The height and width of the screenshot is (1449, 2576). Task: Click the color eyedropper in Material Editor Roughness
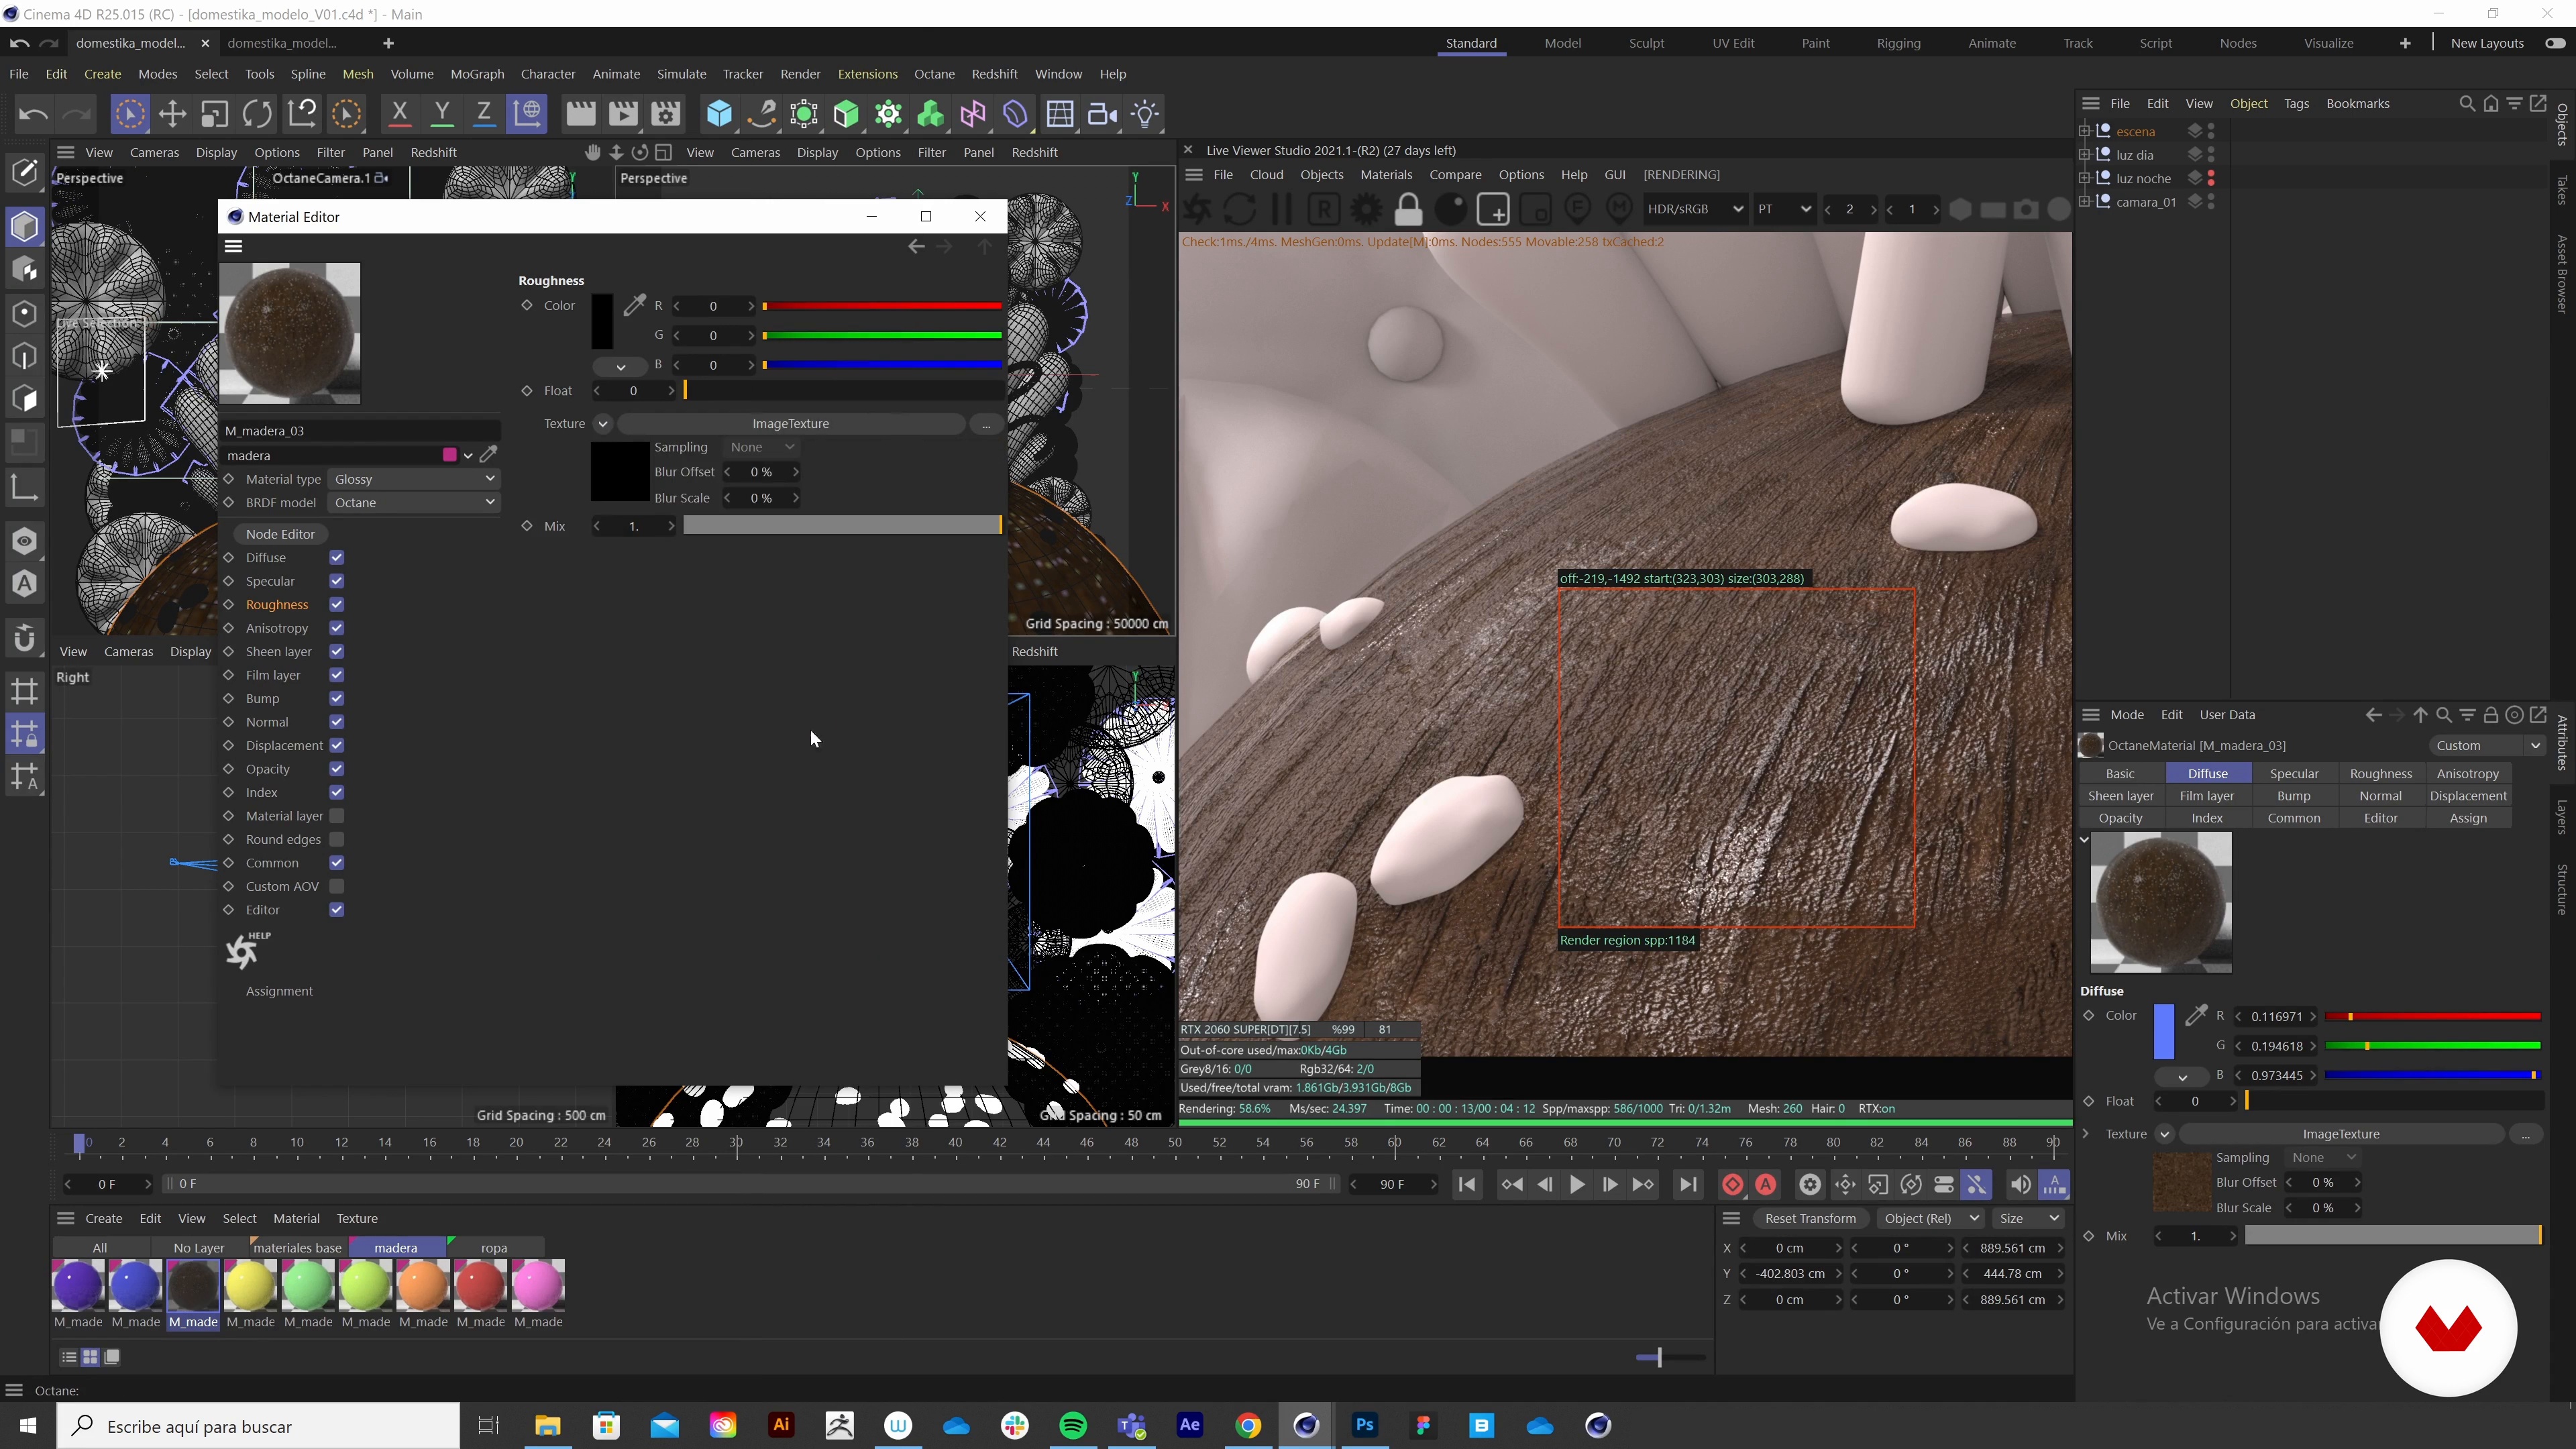634,305
